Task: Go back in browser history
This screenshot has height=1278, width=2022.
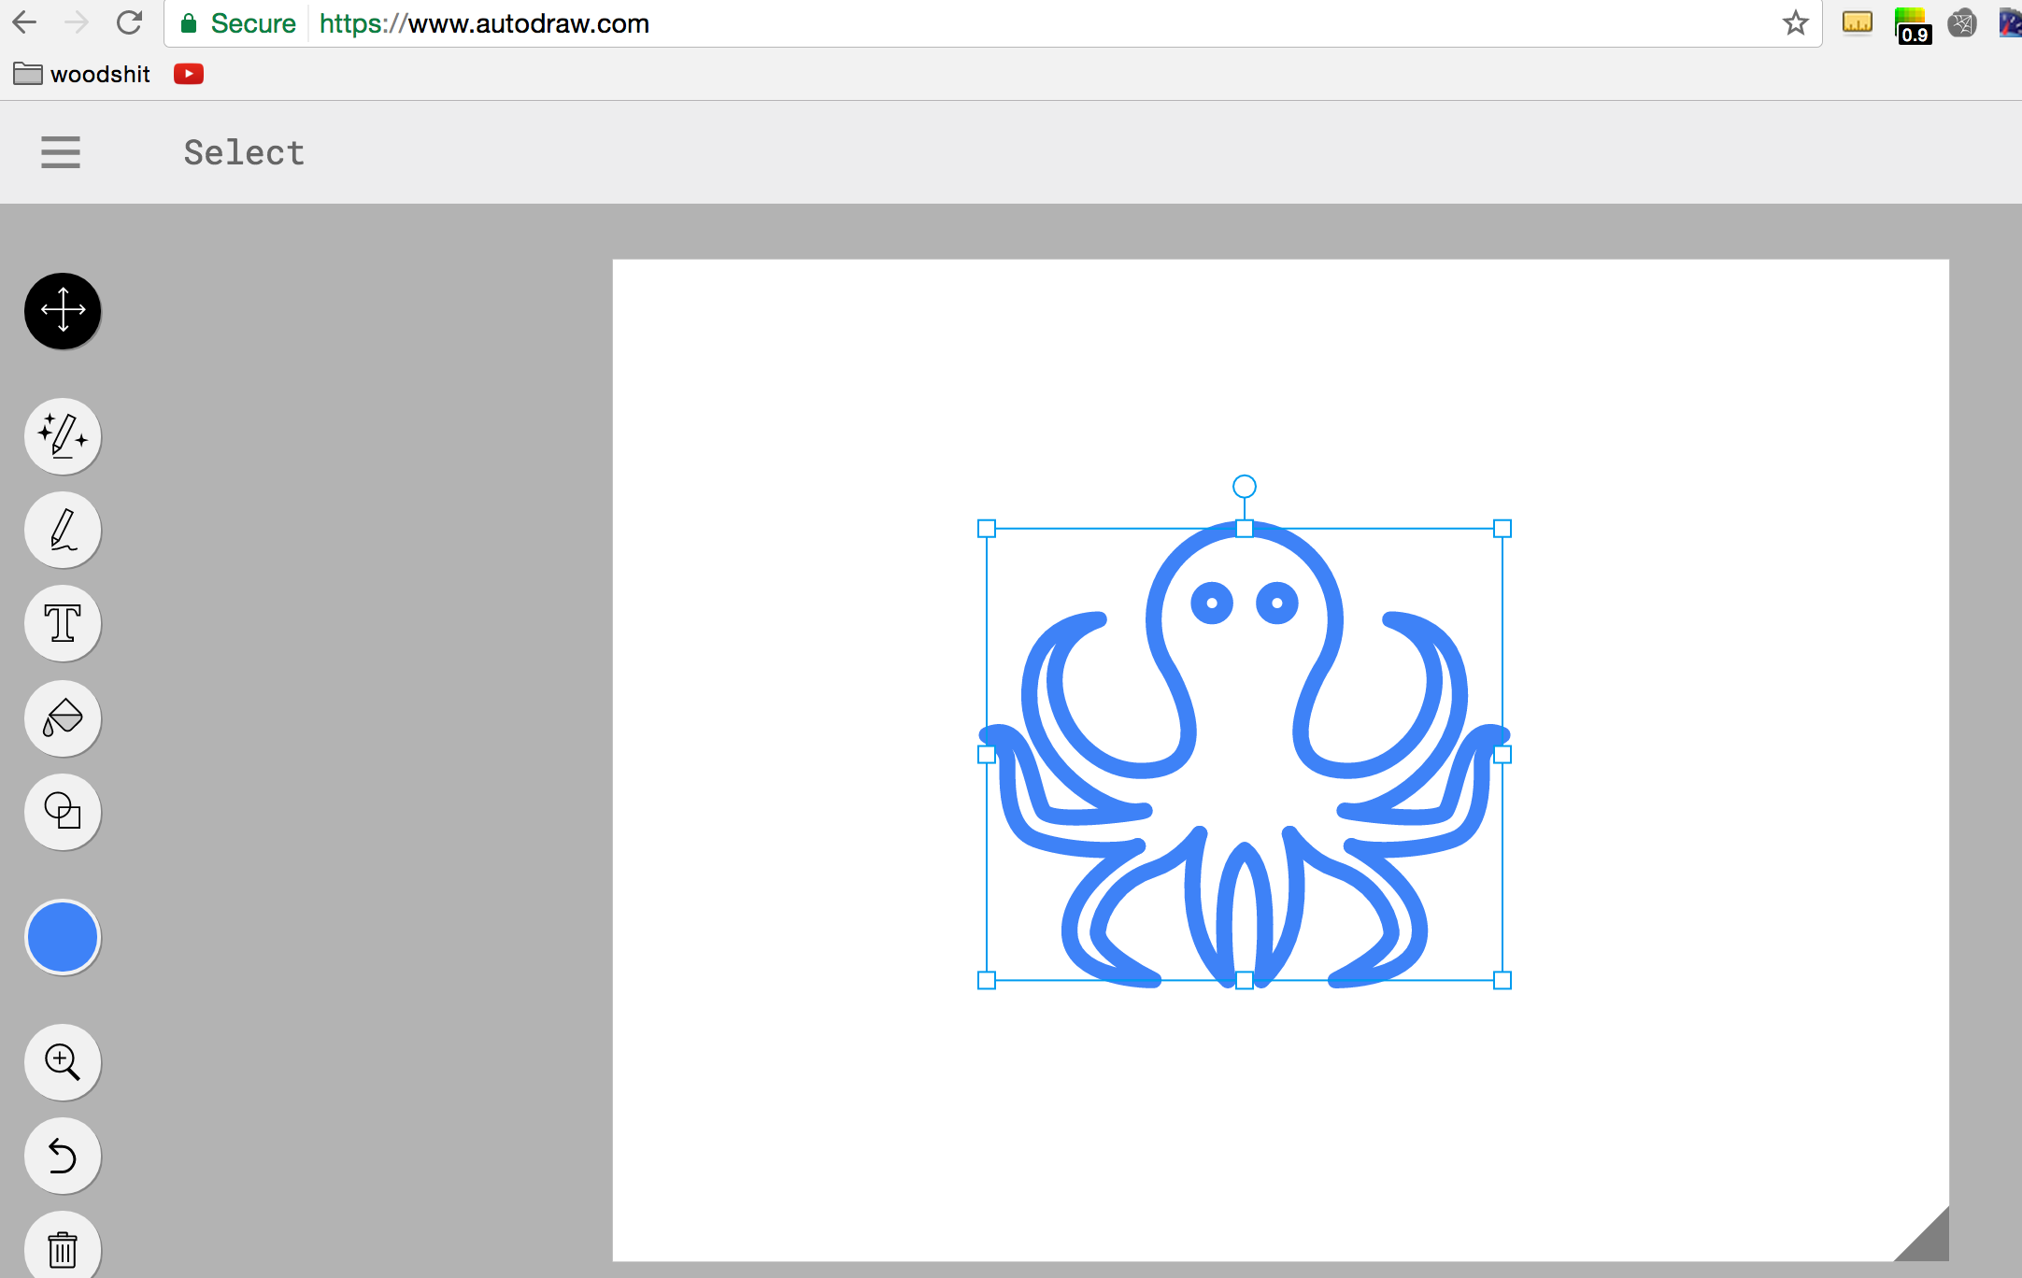Action: 23,22
